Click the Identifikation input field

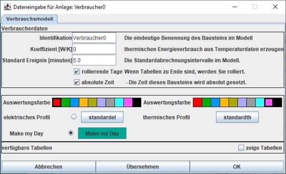94,38
